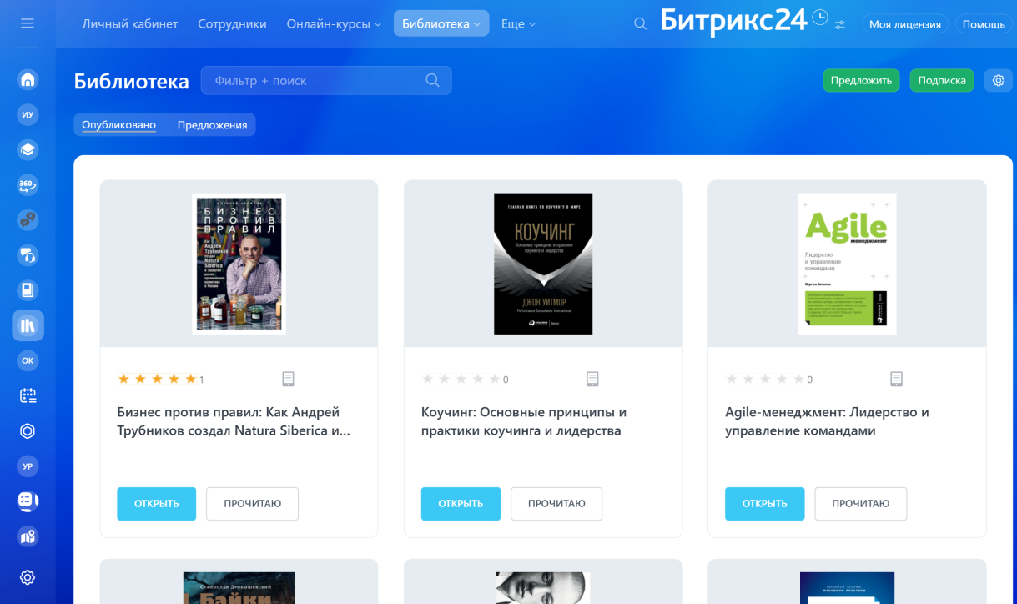Image resolution: width=1017 pixels, height=604 pixels.
Task: Click title 'Коучинг: Основные принципы и практики'
Action: [x=524, y=421]
